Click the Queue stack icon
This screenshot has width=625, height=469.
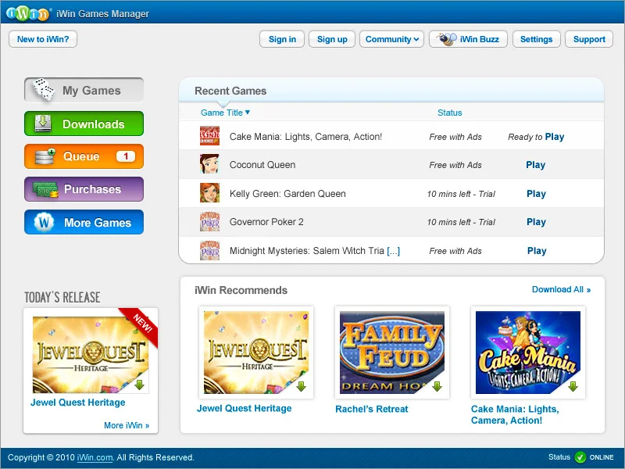click(x=45, y=156)
